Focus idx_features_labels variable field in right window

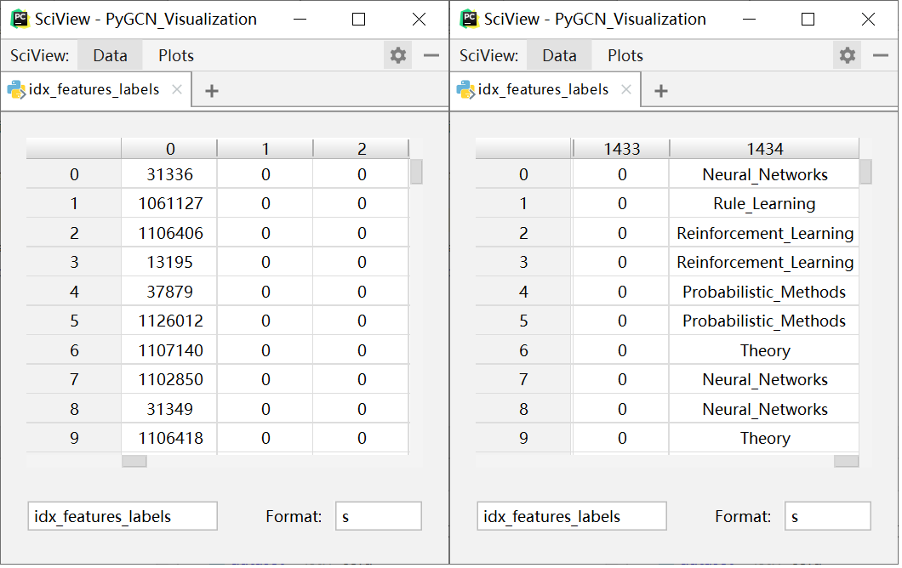(572, 516)
